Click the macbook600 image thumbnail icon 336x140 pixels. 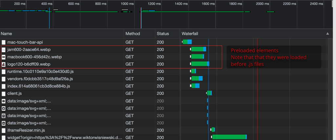point(3,57)
